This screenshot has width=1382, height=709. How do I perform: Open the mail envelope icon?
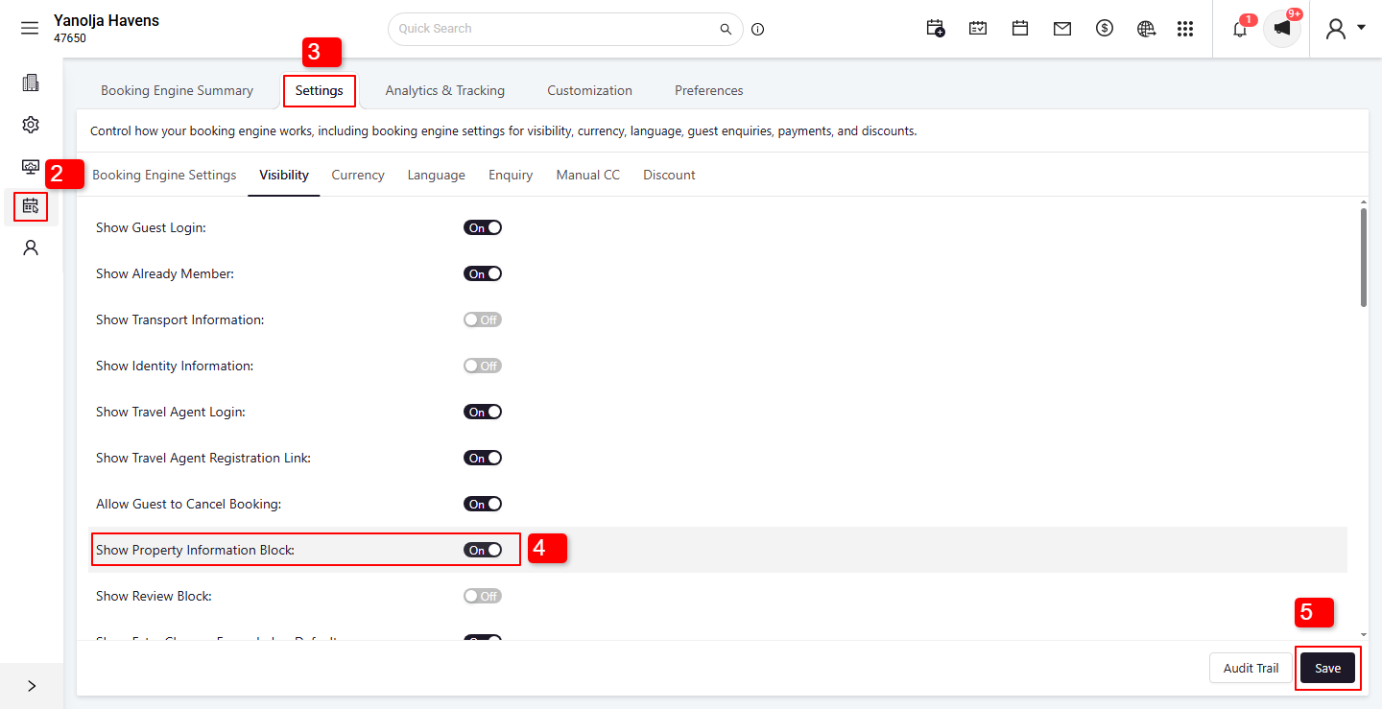coord(1062,29)
